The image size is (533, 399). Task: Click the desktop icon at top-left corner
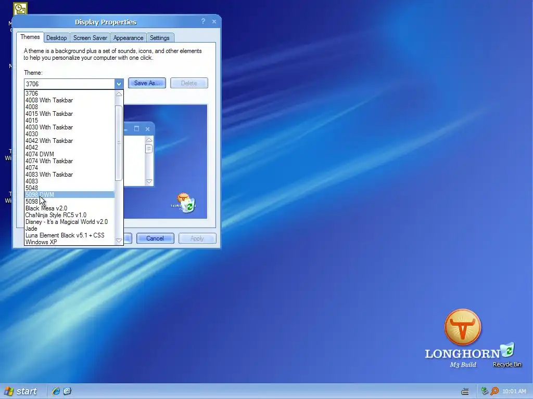(20, 8)
